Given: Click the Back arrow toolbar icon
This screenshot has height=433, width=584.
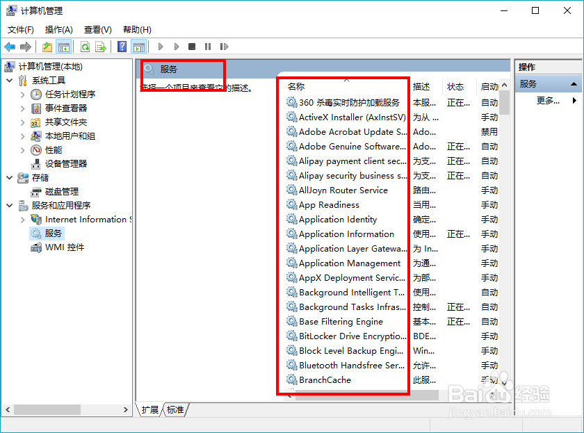Looking at the screenshot, I should [x=10, y=47].
